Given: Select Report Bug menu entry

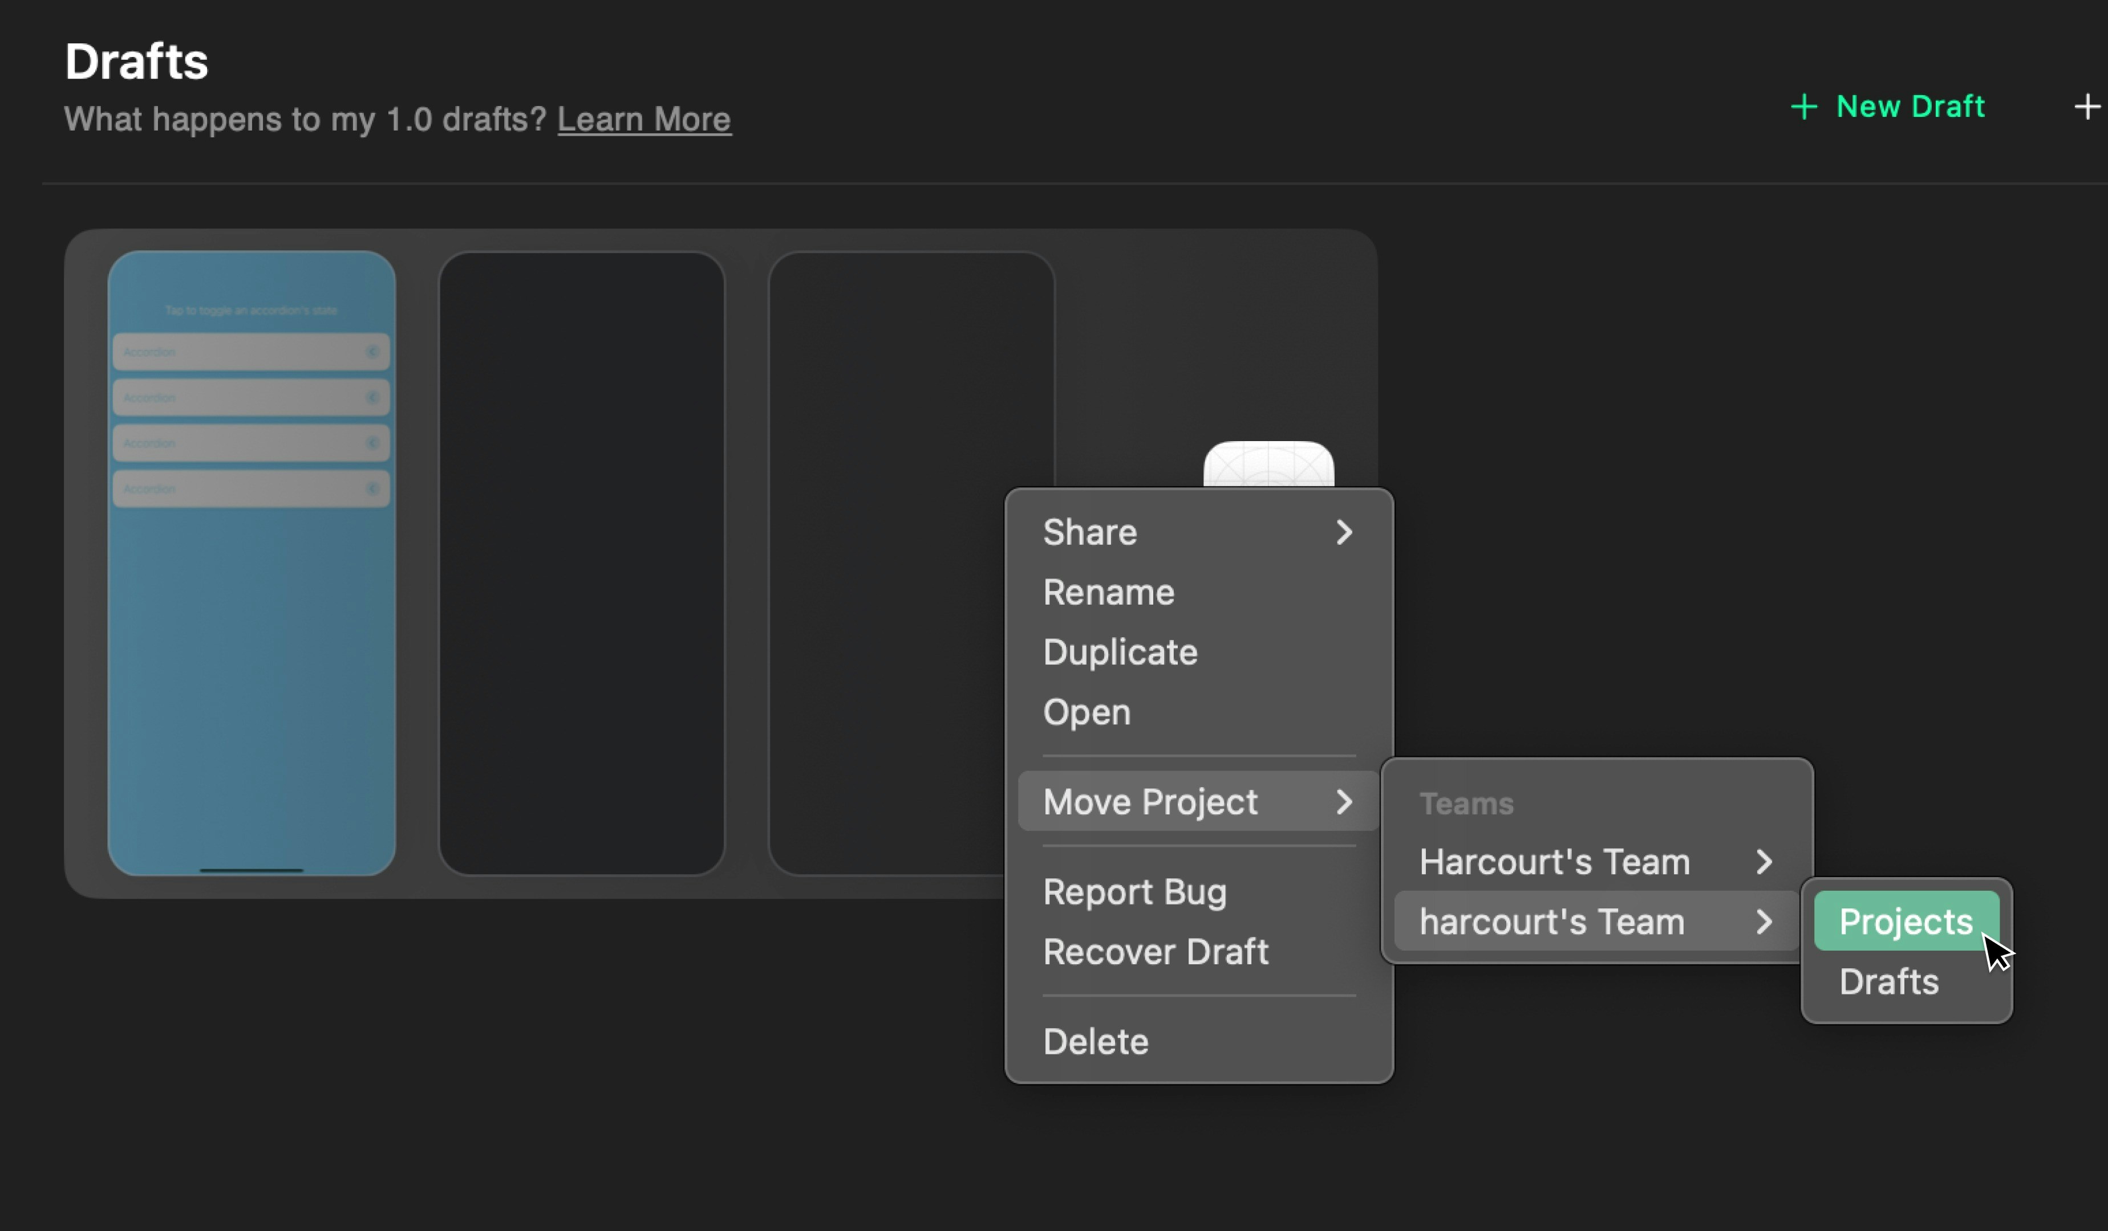Looking at the screenshot, I should (x=1134, y=892).
